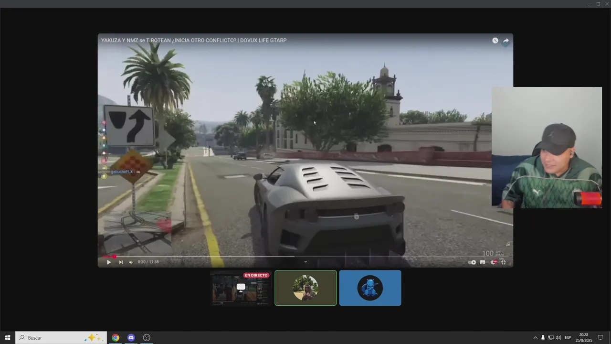Click video title YAKUZA Y NMZ text
611x344 pixels.
click(x=194, y=41)
